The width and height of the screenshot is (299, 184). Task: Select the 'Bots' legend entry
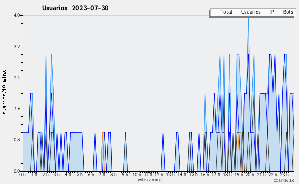284,12
